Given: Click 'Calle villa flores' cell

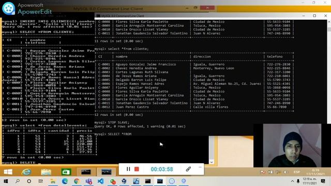Looking at the screenshot, I should (210, 107).
